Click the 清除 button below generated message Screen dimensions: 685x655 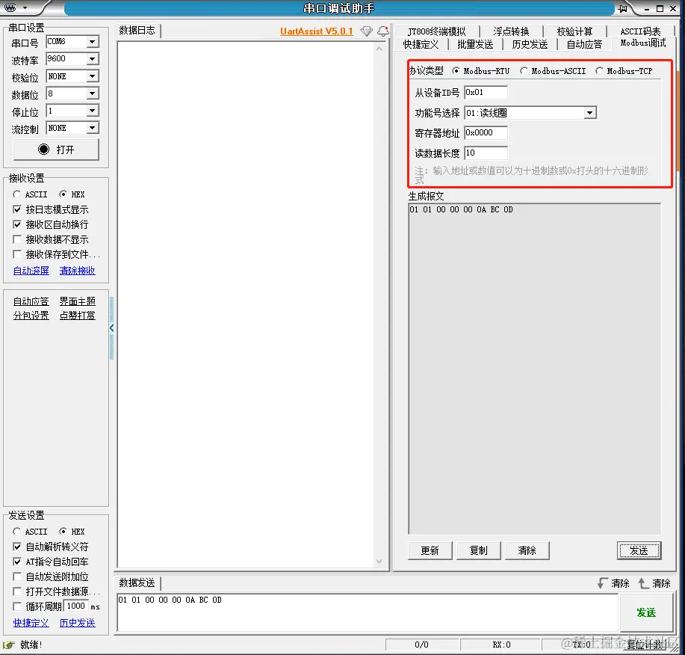pyautogui.click(x=527, y=550)
